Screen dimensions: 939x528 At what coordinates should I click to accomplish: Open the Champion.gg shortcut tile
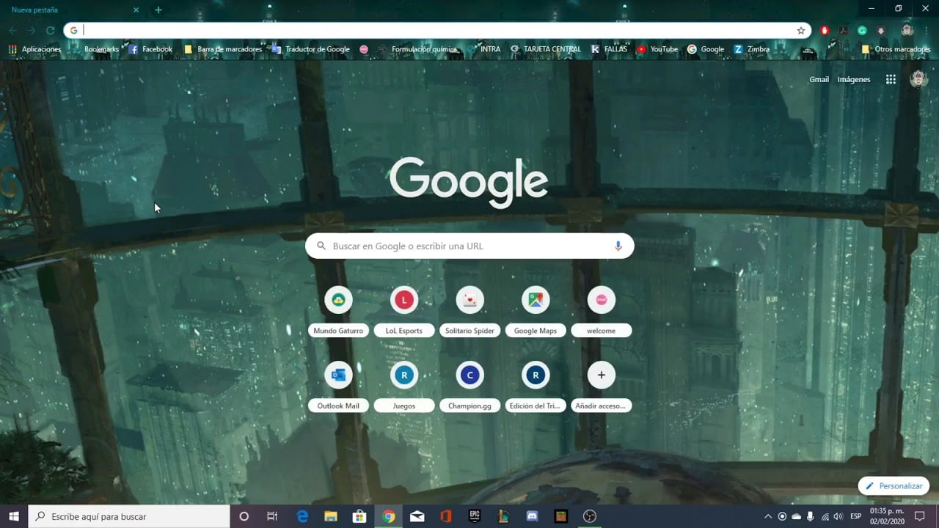pyautogui.click(x=469, y=386)
